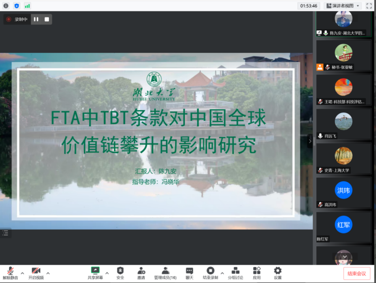Viewport: 376px width, 283px height.
Task: Open the 安全 security menu
Action: pos(120,273)
